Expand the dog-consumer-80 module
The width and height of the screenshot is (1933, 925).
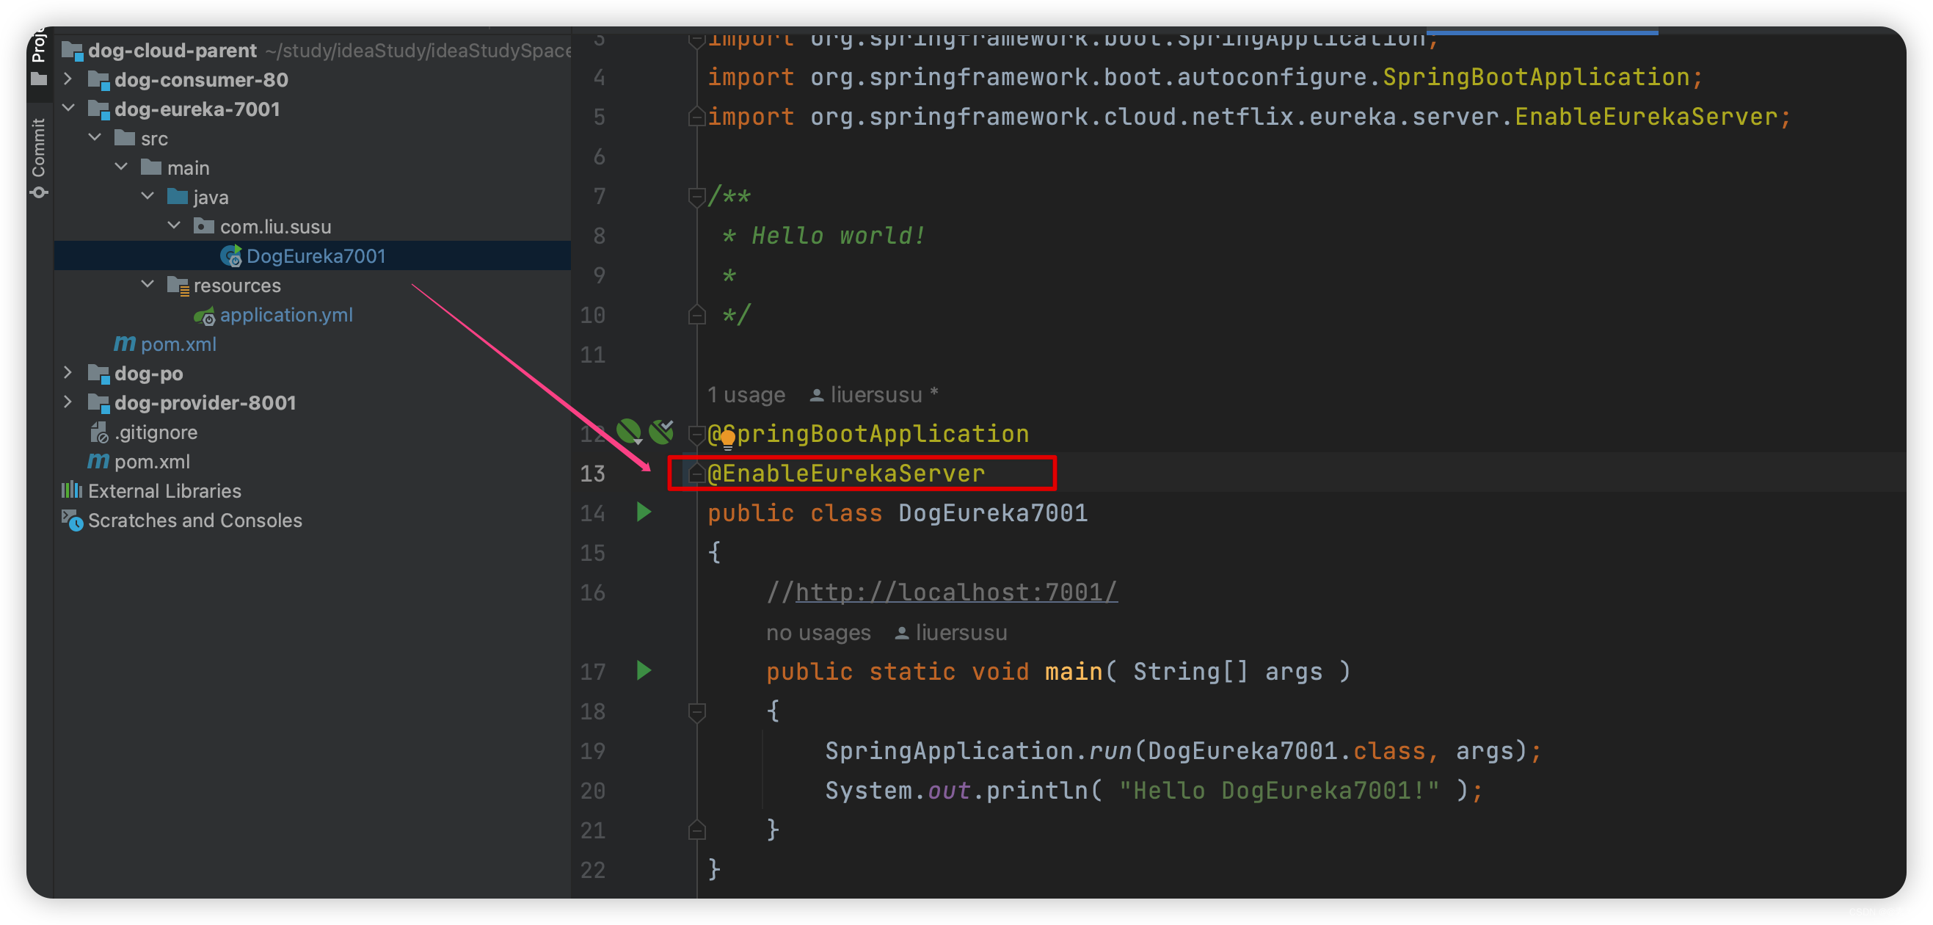[x=68, y=79]
